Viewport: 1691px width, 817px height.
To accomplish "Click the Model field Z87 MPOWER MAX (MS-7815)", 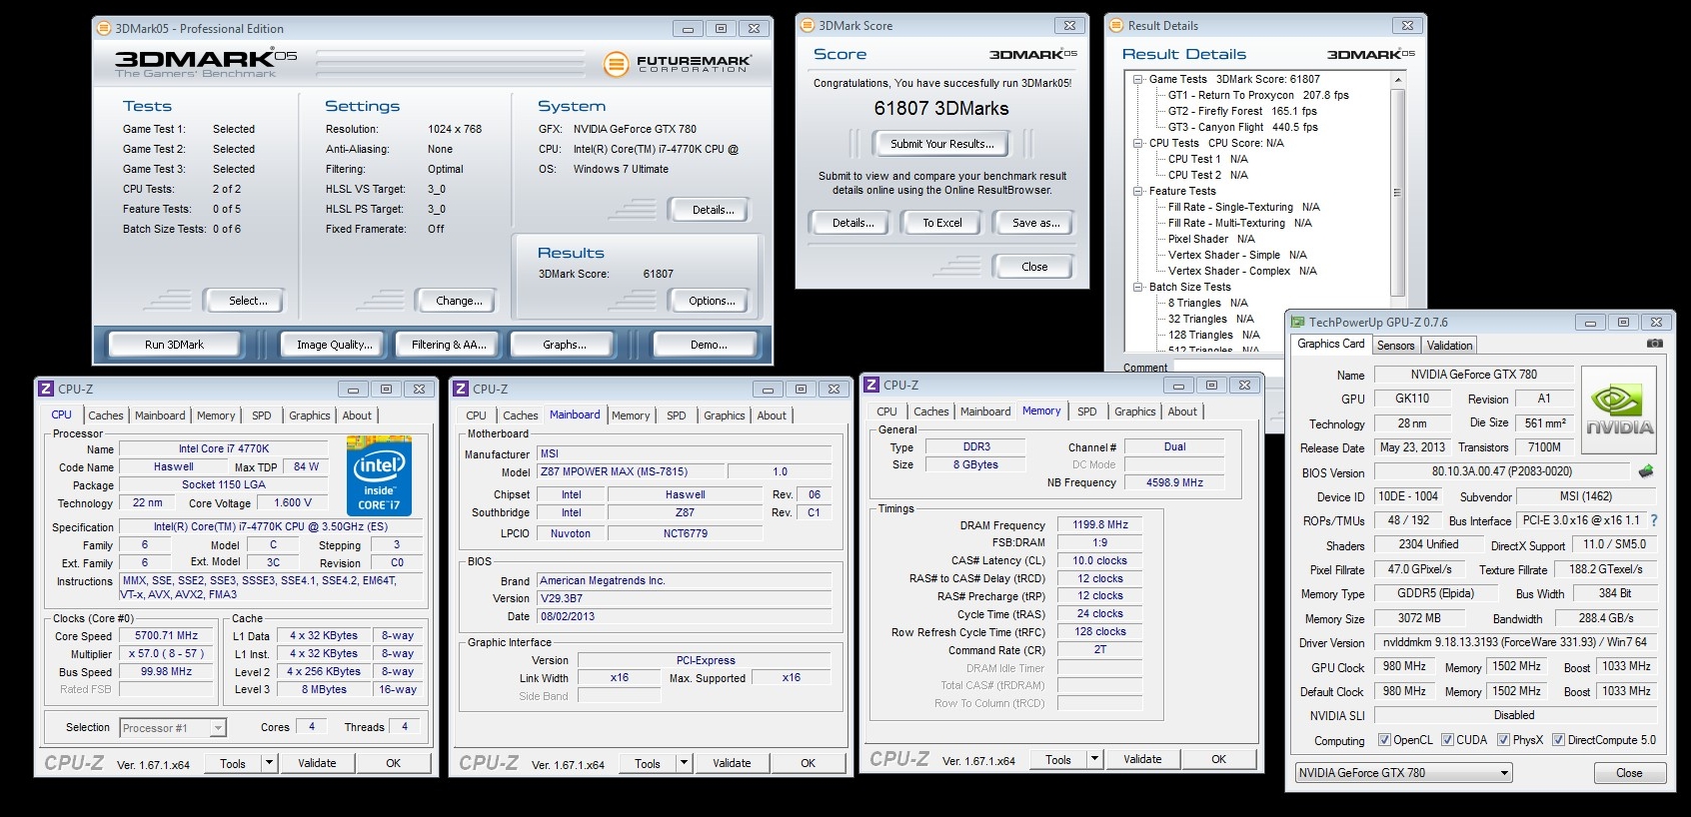I will tap(630, 471).
